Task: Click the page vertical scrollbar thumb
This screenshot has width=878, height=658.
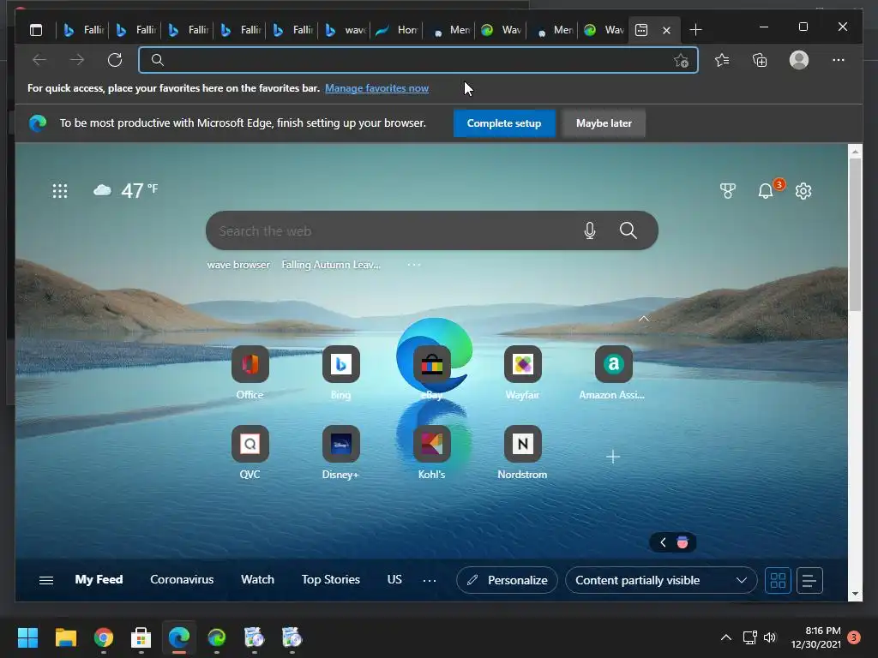Action: pos(855,234)
